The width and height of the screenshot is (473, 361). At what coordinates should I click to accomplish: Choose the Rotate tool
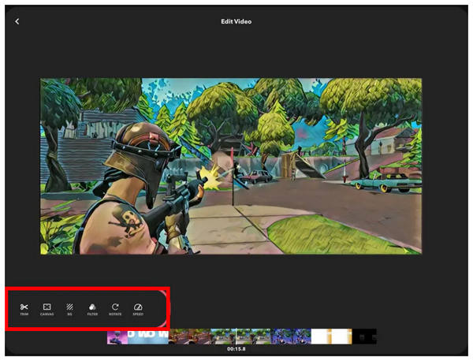click(115, 310)
